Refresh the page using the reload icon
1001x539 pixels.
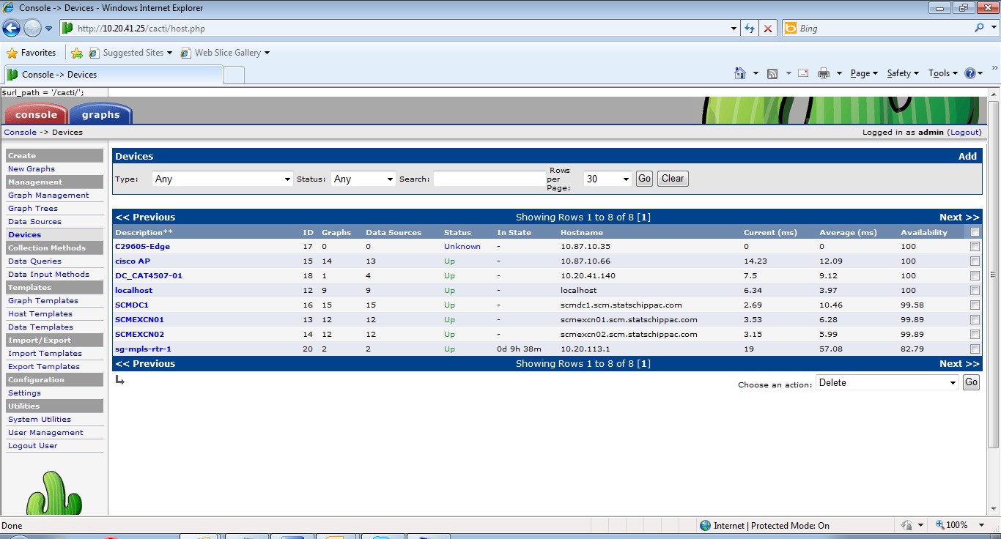pos(750,28)
